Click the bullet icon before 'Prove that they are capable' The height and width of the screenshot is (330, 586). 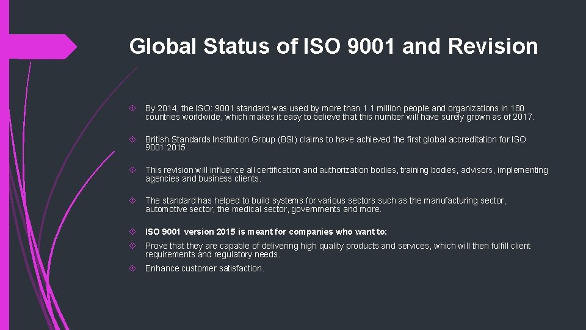pyautogui.click(x=132, y=246)
